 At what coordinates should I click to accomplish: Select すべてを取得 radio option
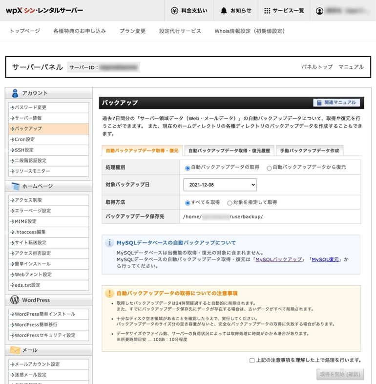pos(188,203)
